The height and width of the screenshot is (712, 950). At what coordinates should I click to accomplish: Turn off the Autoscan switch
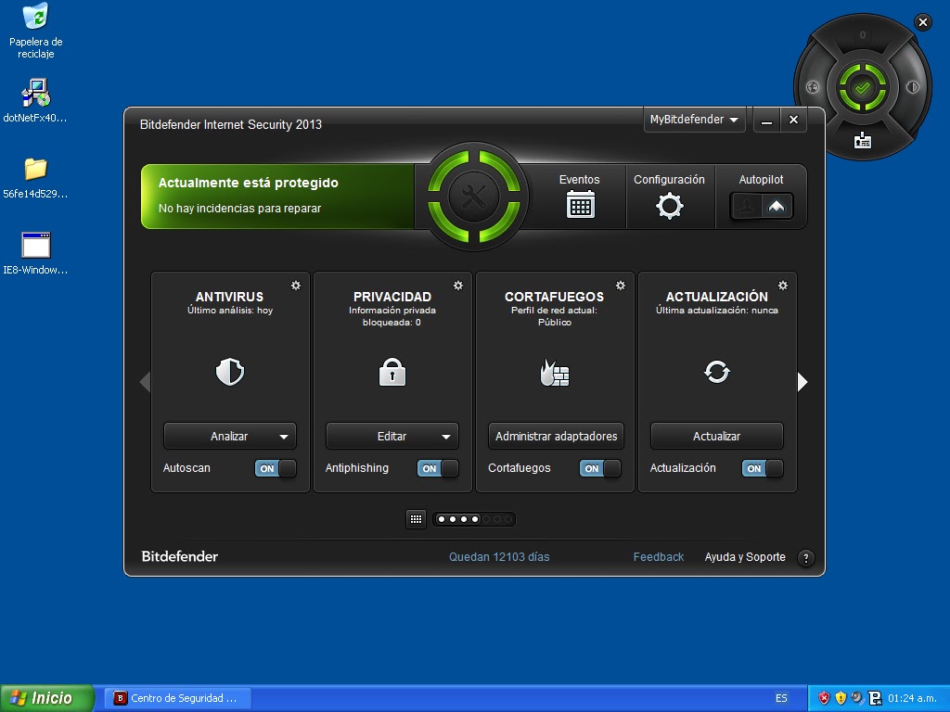tap(276, 468)
